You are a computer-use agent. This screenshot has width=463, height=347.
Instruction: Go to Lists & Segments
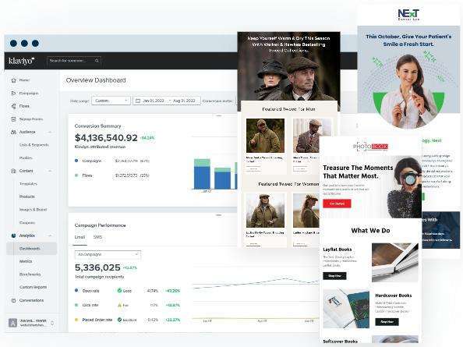tap(34, 145)
